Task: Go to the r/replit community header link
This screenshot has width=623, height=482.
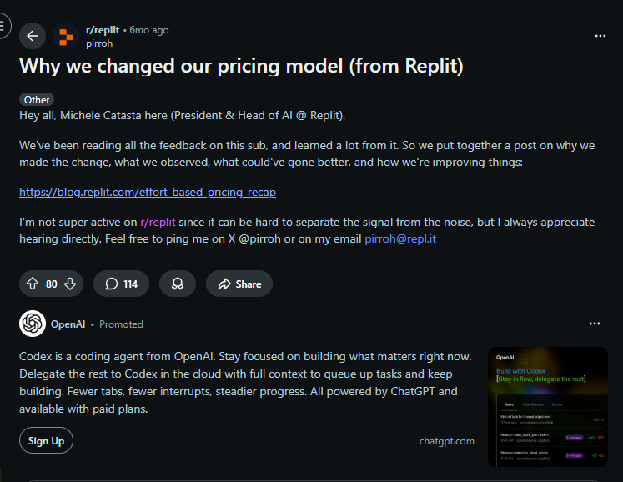Action: click(102, 29)
